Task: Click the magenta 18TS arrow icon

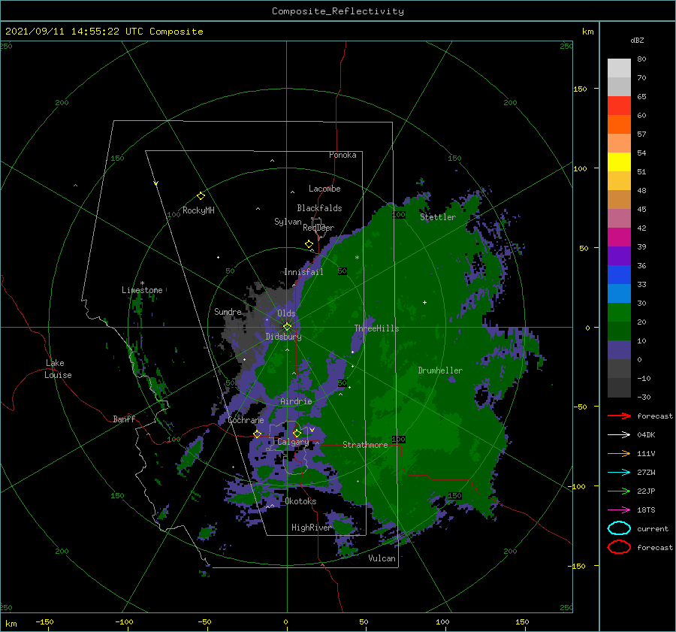Action: pyautogui.click(x=619, y=510)
